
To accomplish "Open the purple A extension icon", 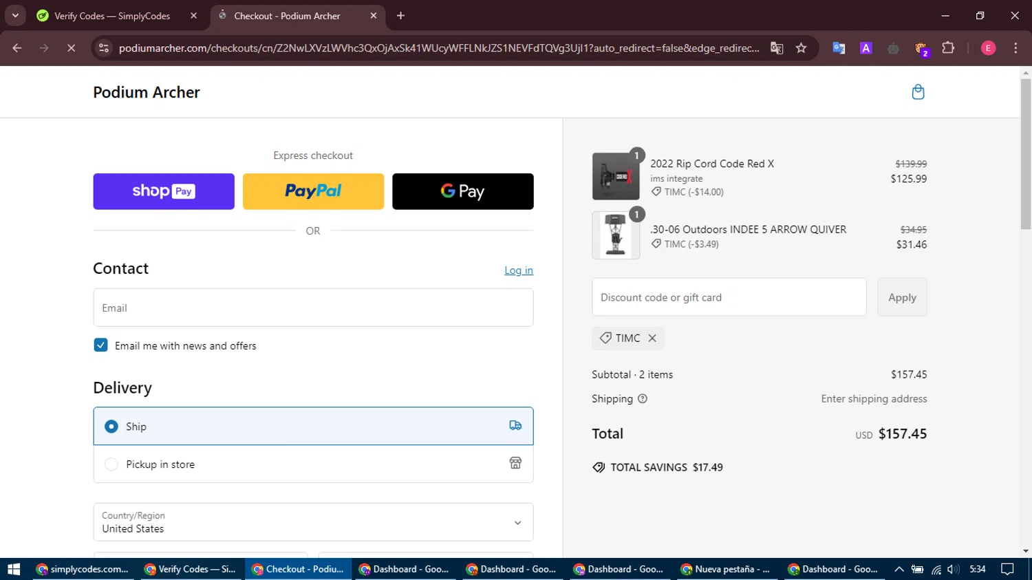I will point(866,48).
